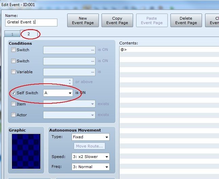Expand the Freq dropdown
The image size is (219, 179).
pos(91,167)
